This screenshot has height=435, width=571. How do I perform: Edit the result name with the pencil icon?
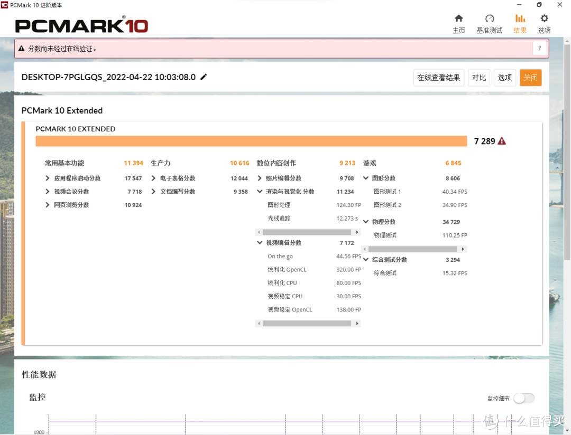[x=204, y=77]
